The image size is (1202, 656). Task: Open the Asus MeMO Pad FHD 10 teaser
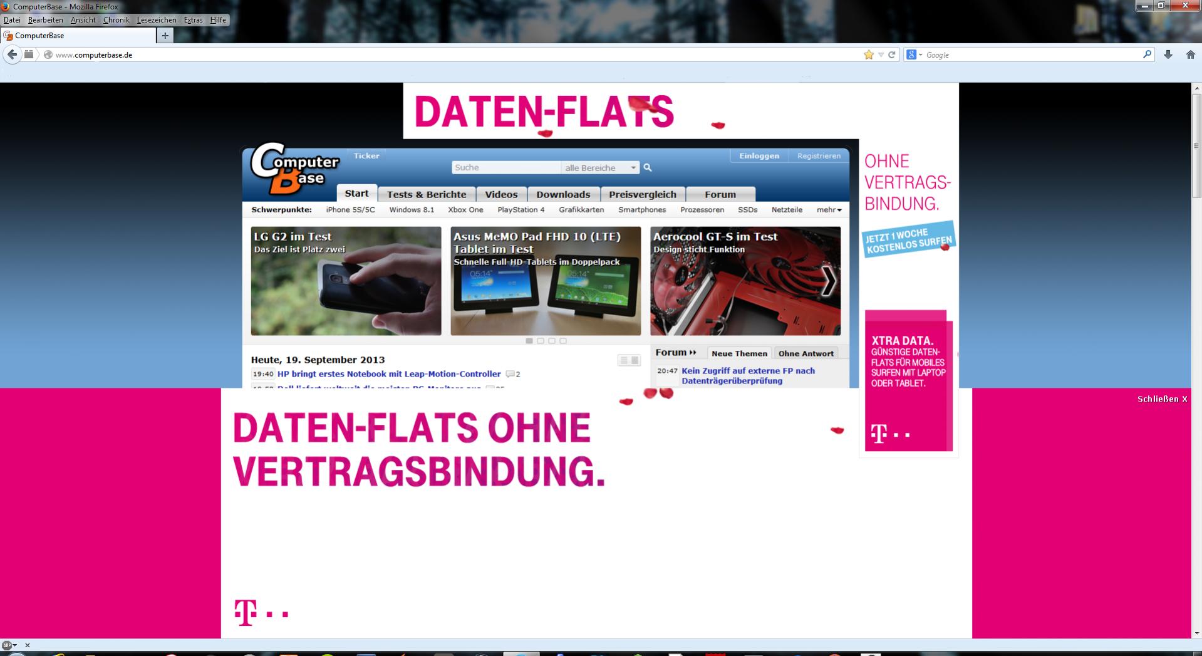pyautogui.click(x=546, y=281)
